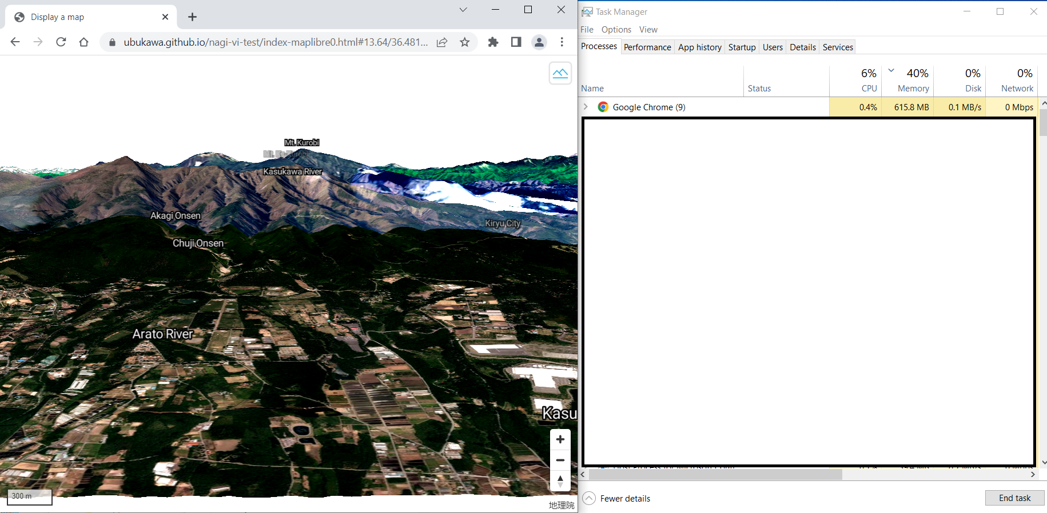The height and width of the screenshot is (513, 1047).
Task: Click the 300 m map scale bar
Action: (x=30, y=496)
